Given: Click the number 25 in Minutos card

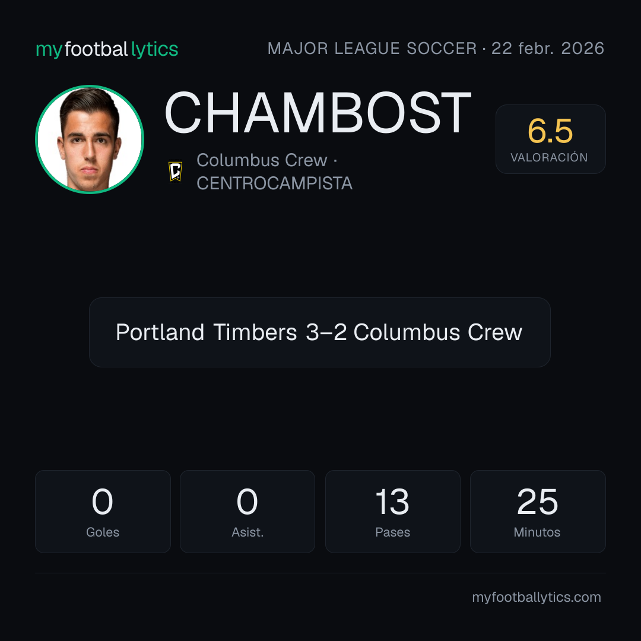Looking at the screenshot, I should pos(537,502).
